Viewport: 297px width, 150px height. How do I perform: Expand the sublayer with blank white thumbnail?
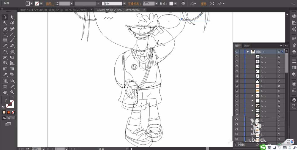coord(252,101)
